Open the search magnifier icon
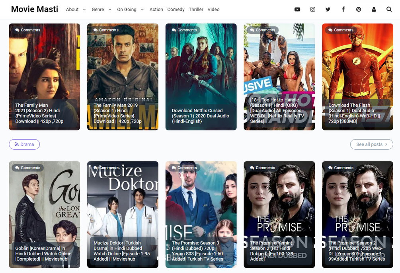 pyautogui.click(x=389, y=10)
